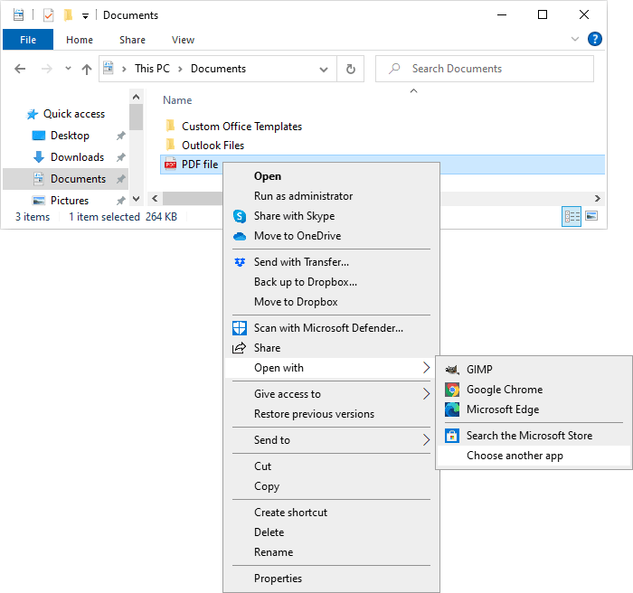The width and height of the screenshot is (633, 593).
Task: Open Customize Quick Access Toolbar dropdown
Action: (85, 16)
